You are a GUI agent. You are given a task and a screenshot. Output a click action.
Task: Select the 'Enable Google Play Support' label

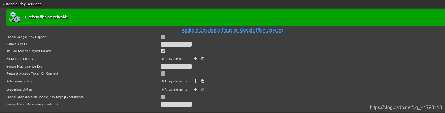(26, 37)
